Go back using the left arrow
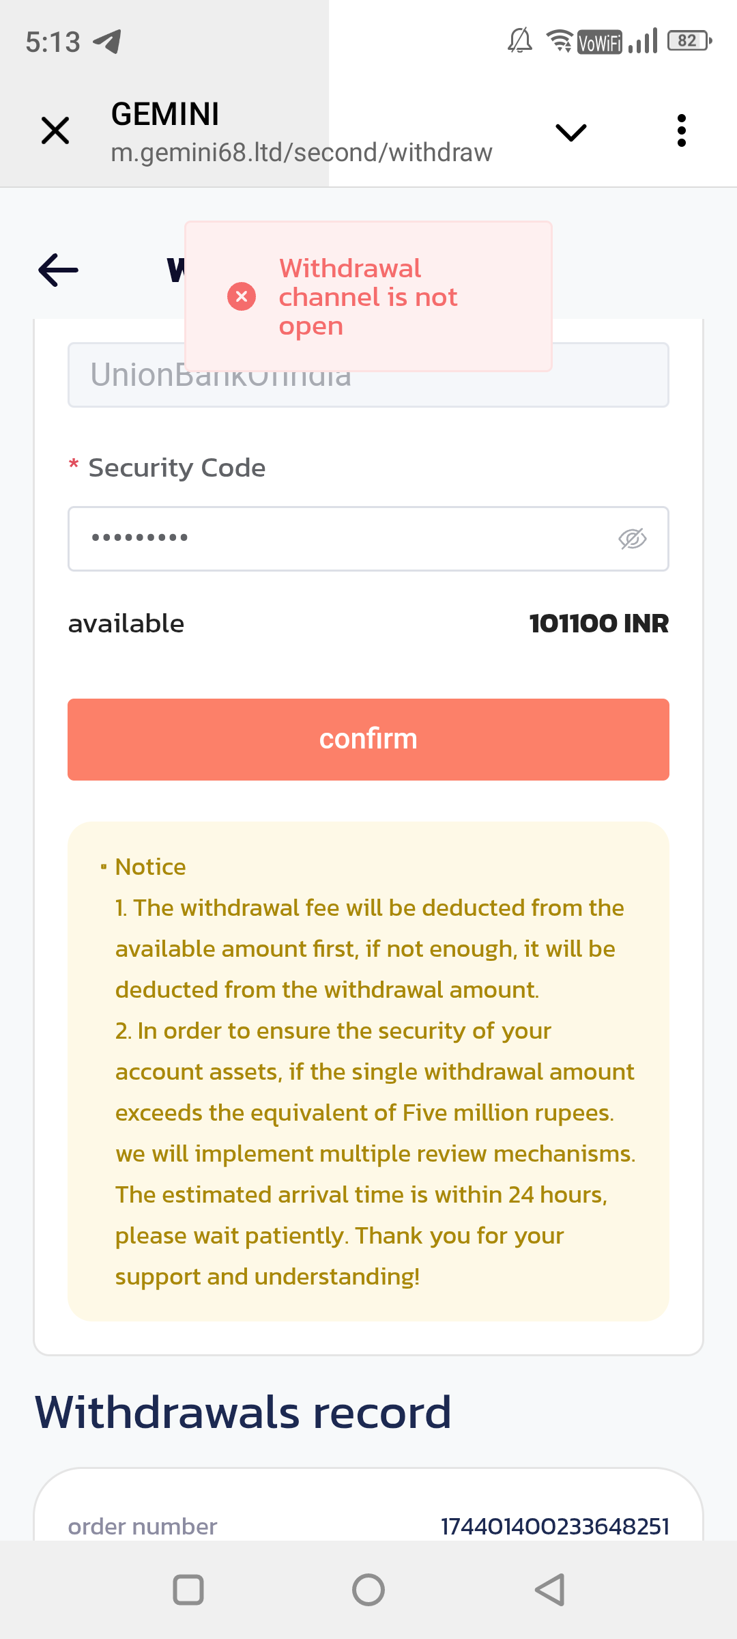This screenshot has width=737, height=1639. 59,270
